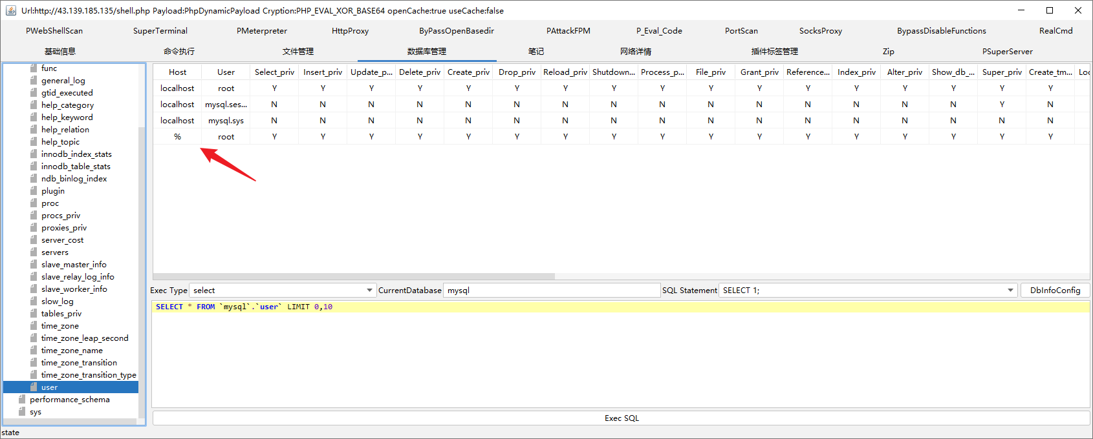Click the DbInfoConfig button

point(1055,291)
